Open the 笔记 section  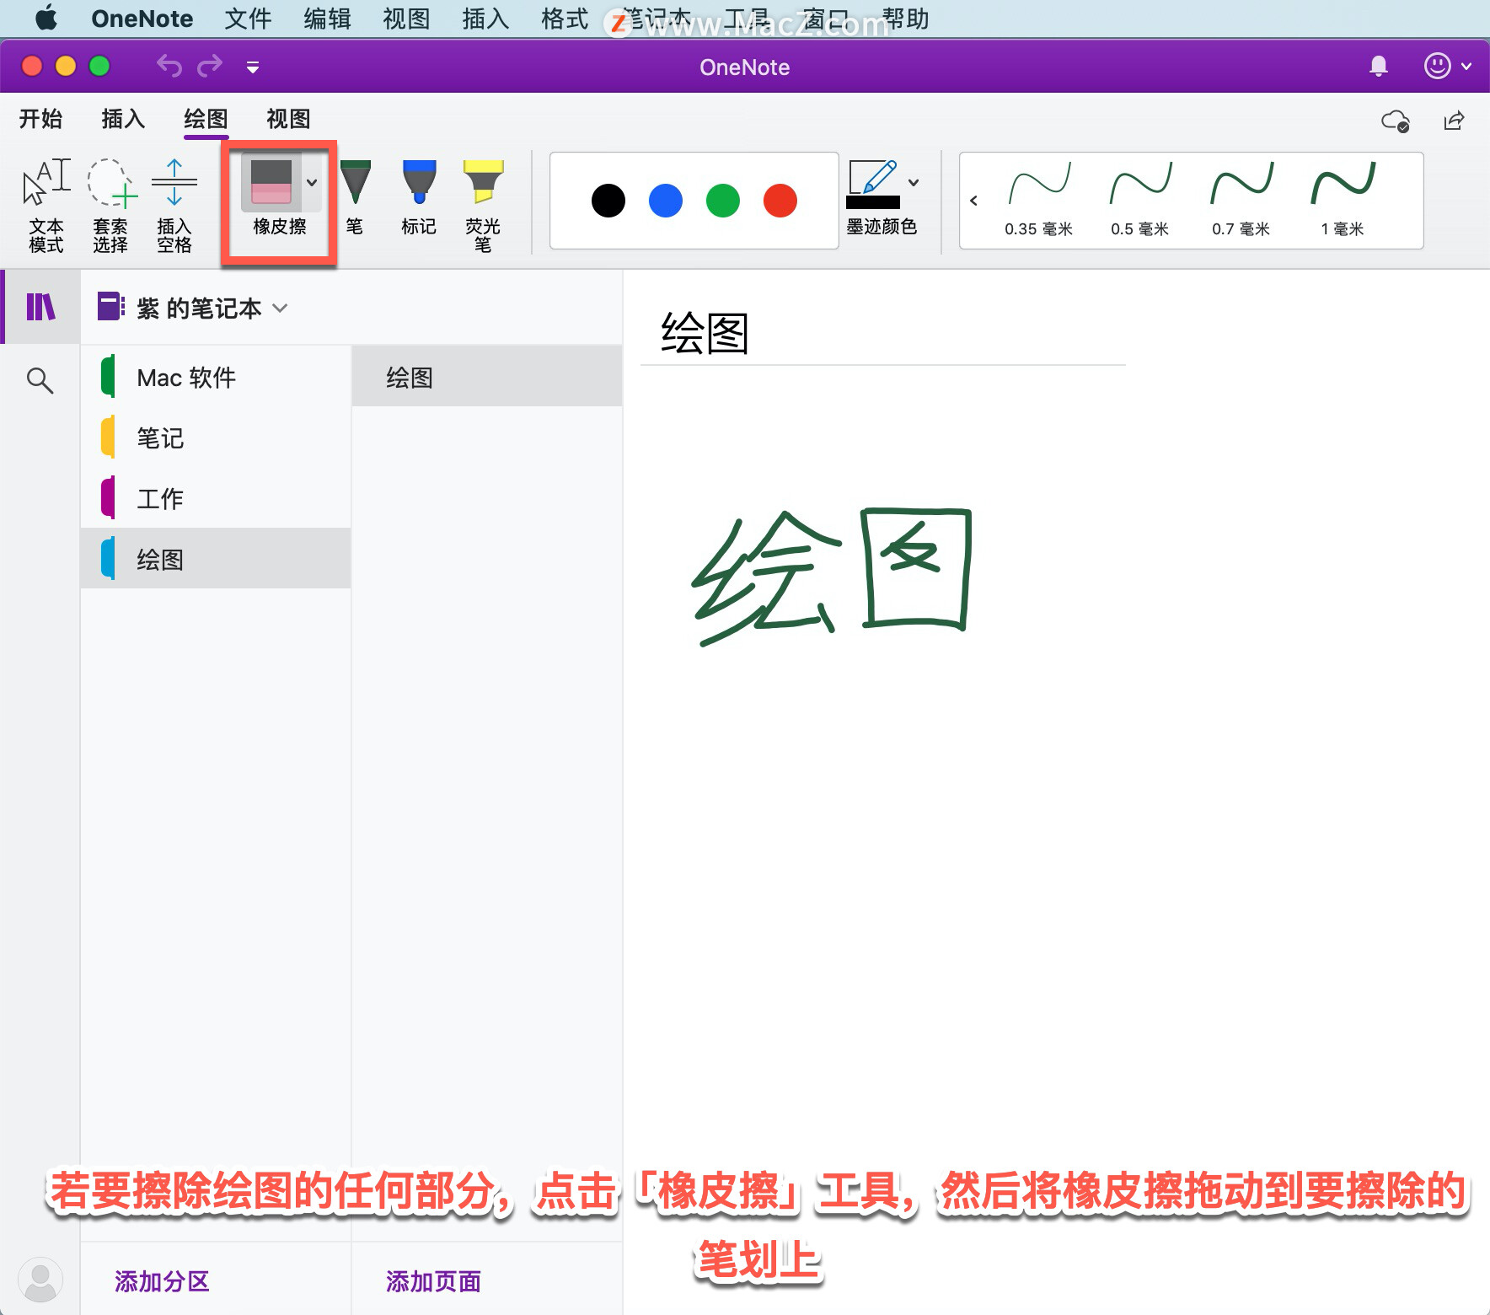click(x=216, y=437)
